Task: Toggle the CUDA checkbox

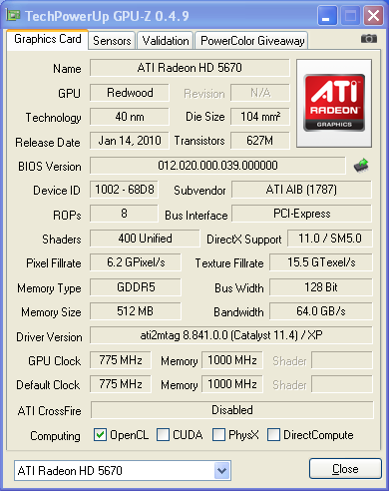Action: click(x=163, y=435)
